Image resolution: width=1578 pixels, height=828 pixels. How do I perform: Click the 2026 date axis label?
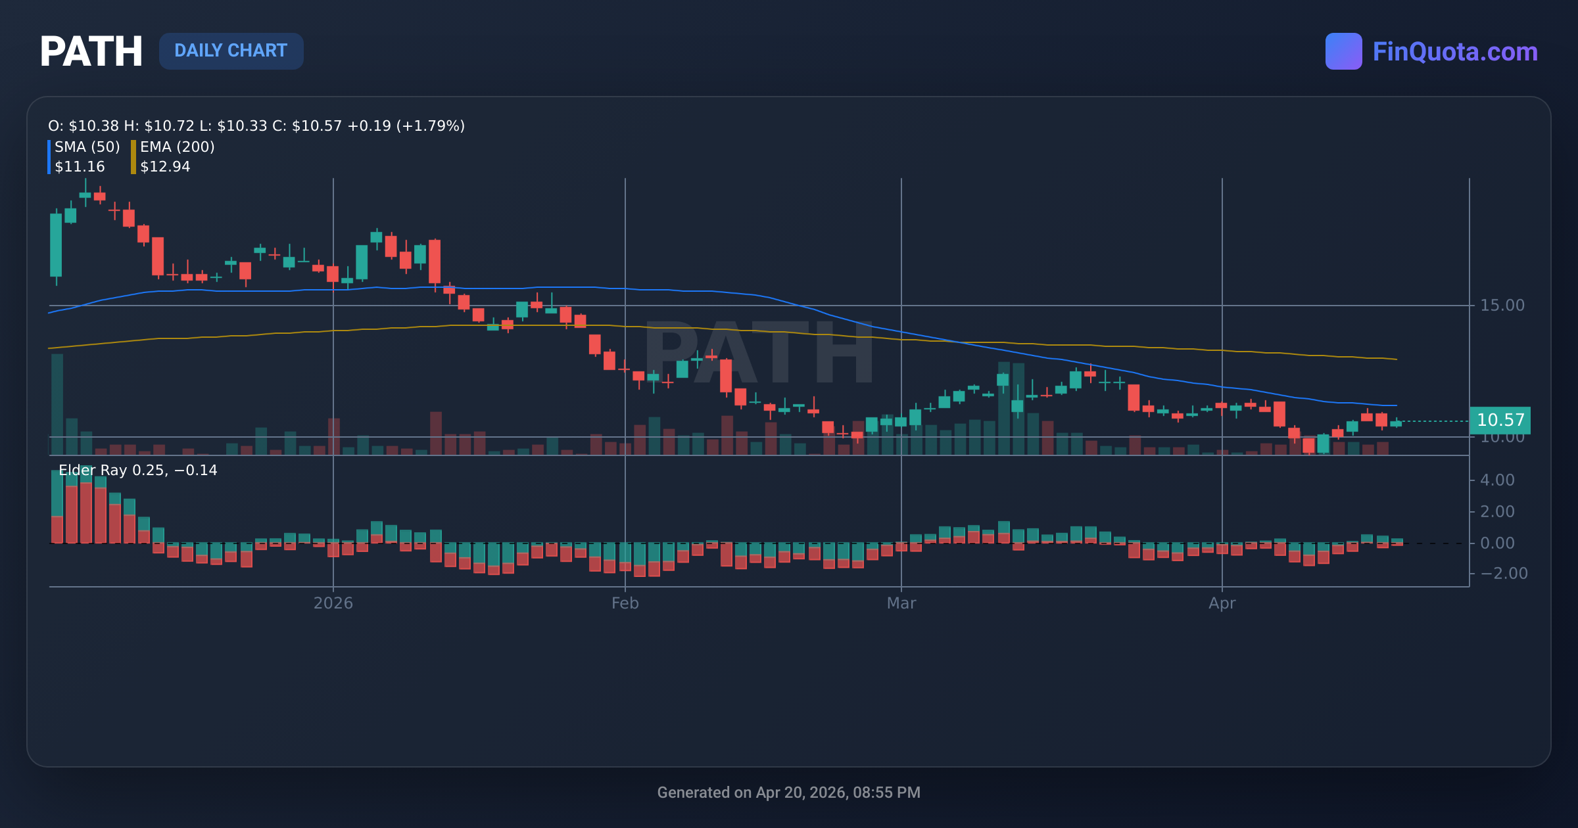click(333, 603)
